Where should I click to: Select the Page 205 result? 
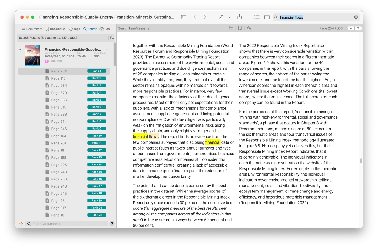[x=64, y=165]
